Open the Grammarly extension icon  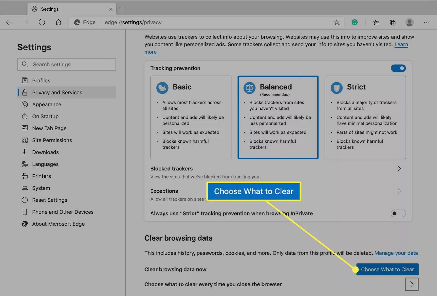click(354, 22)
